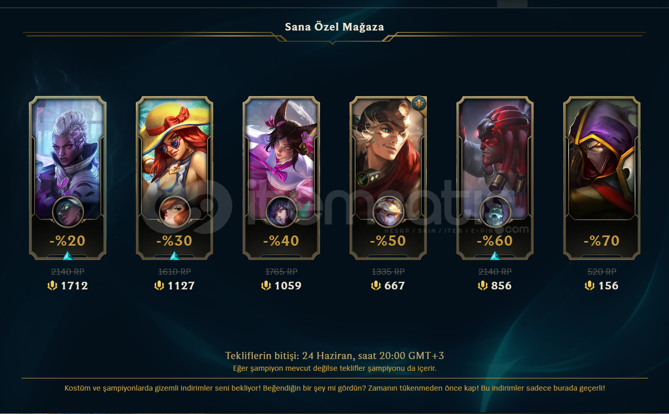Click the blue gem marker under -%30
Screen dimensions: 669x414
tap(174, 256)
